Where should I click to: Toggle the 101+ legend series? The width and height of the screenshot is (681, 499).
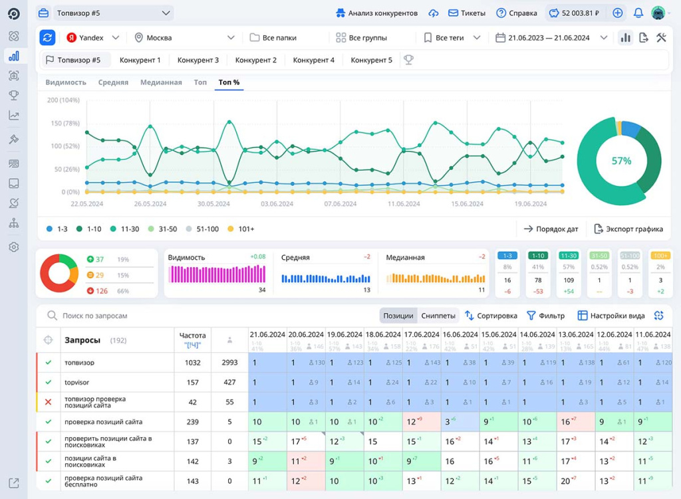[241, 229]
